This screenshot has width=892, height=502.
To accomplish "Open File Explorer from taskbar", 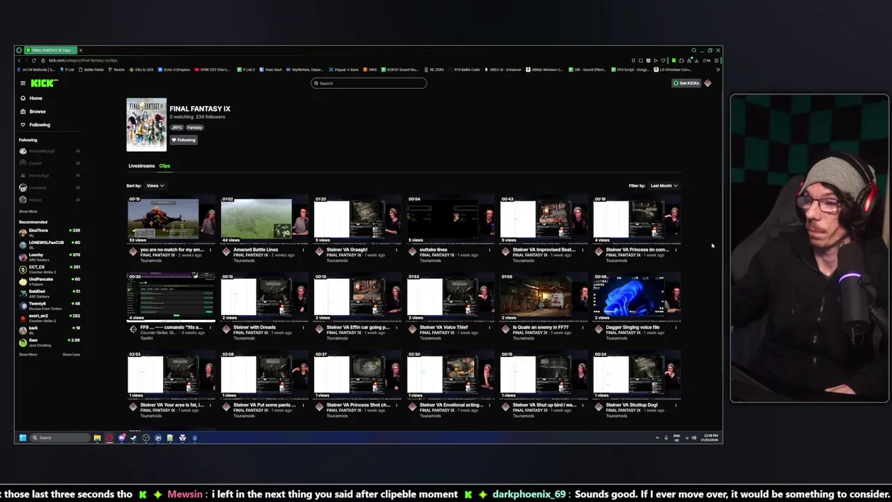I will coord(97,438).
